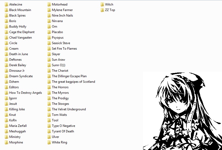222x150 pixels.
Task: Click the Atelecine folder icon
Action: coord(6,4)
